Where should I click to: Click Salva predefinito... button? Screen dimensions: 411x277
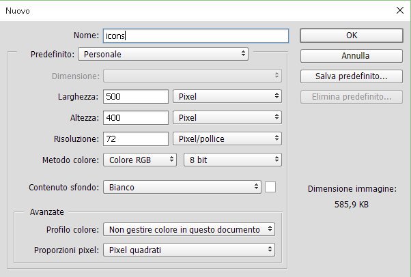pyautogui.click(x=350, y=76)
